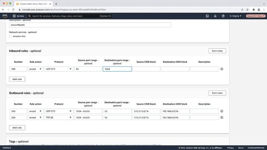This screenshot has height=150, width=267.
Task: Click inbound Source CIDR block field
Action: pos(146,69)
